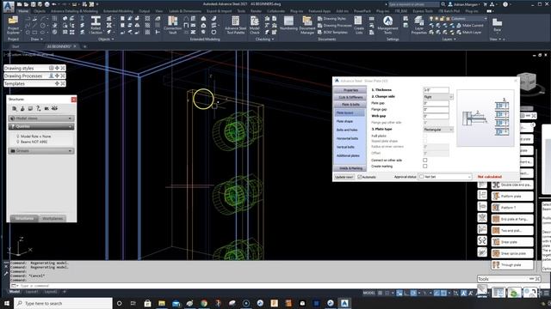
Task: Select the Bolts and holes page
Action: coord(347,130)
